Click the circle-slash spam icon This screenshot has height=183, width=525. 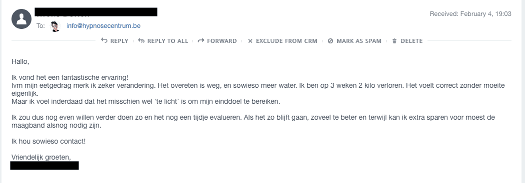pos(330,41)
